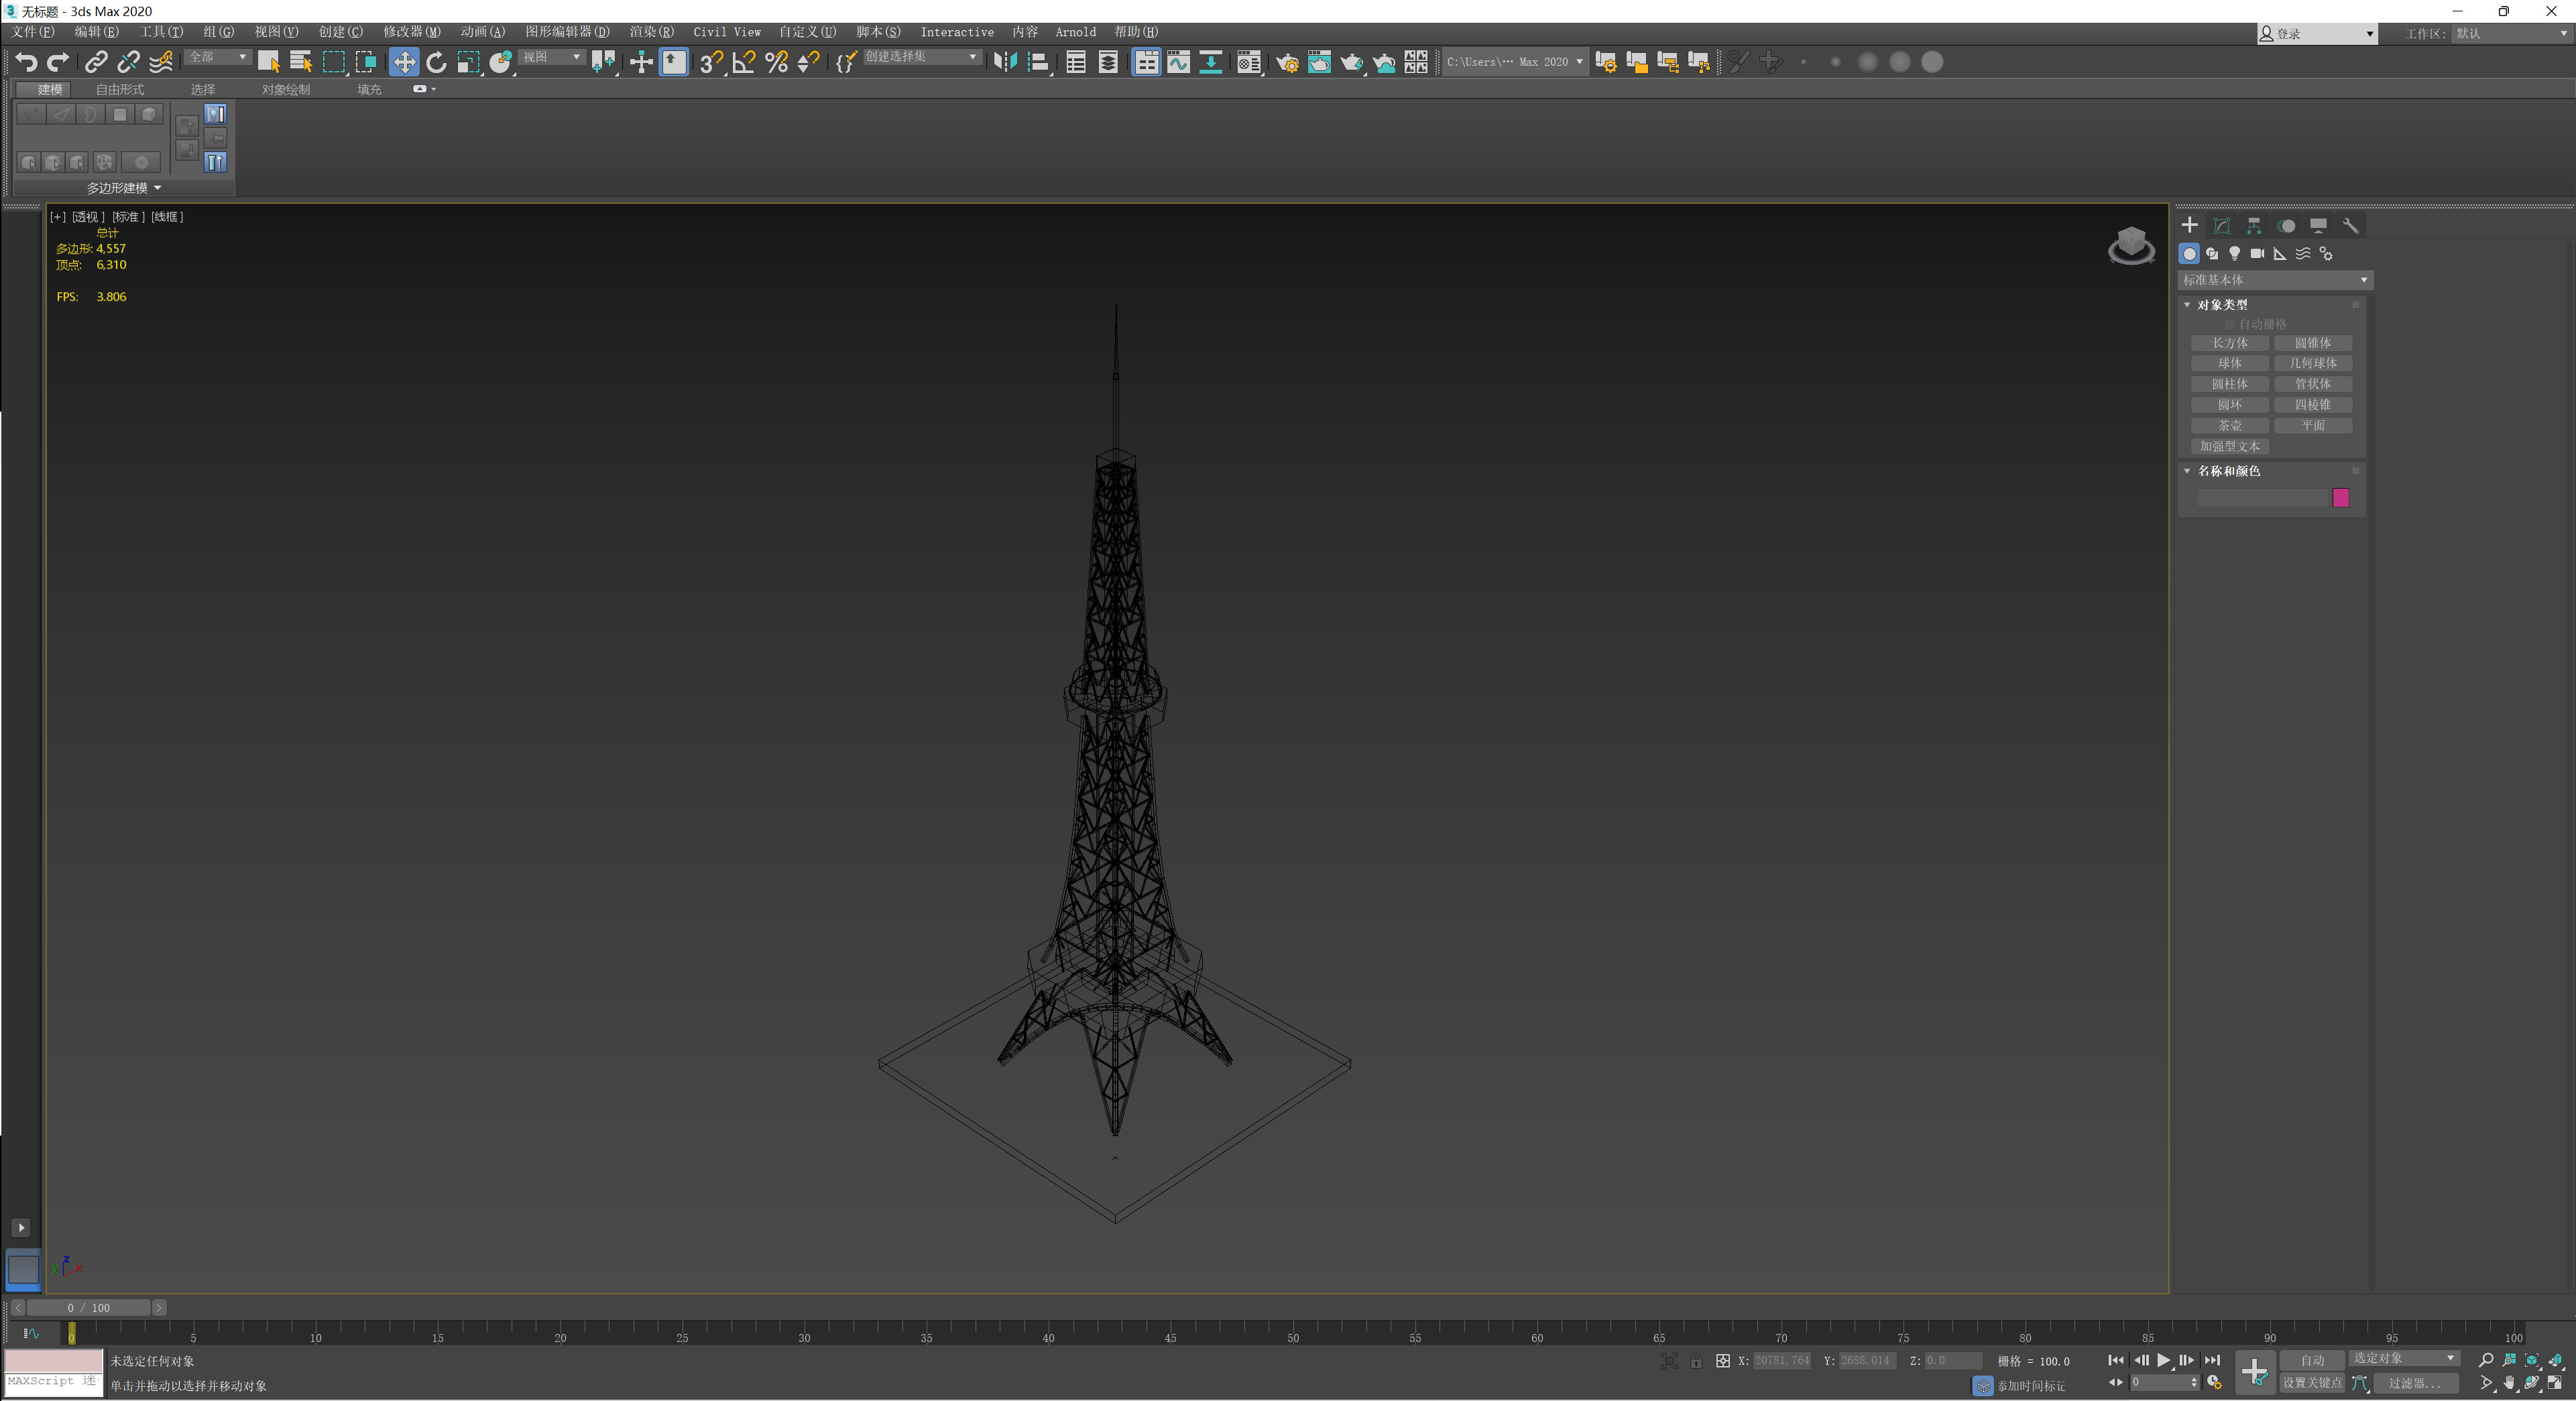Click the Redo arrow icon
This screenshot has height=1401, width=2576.
click(x=58, y=62)
